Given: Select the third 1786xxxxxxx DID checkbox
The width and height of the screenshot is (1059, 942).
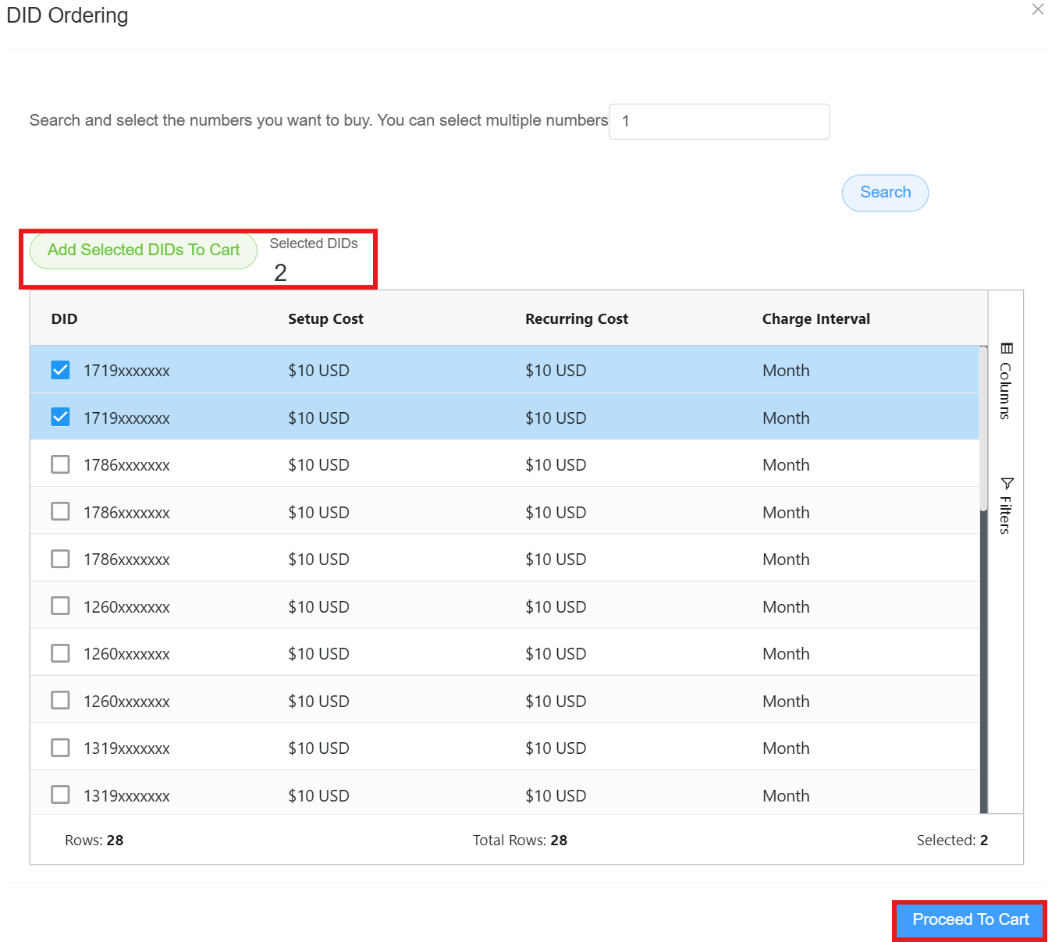Looking at the screenshot, I should coord(60,559).
